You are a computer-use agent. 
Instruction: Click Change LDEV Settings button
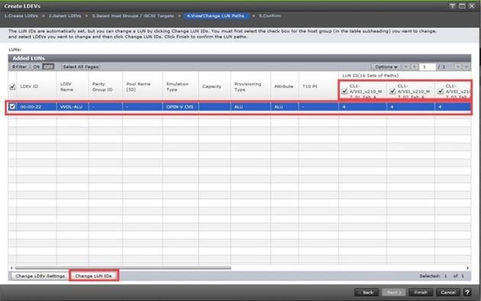[x=40, y=276]
